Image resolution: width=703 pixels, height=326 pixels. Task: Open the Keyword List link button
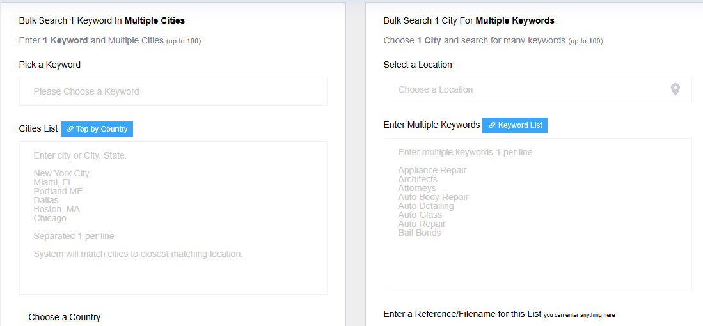(515, 125)
